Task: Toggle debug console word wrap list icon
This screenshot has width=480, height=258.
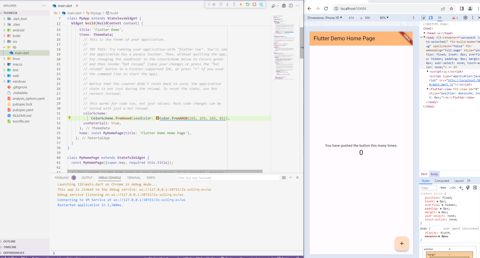Action: pyautogui.click(x=284, y=178)
